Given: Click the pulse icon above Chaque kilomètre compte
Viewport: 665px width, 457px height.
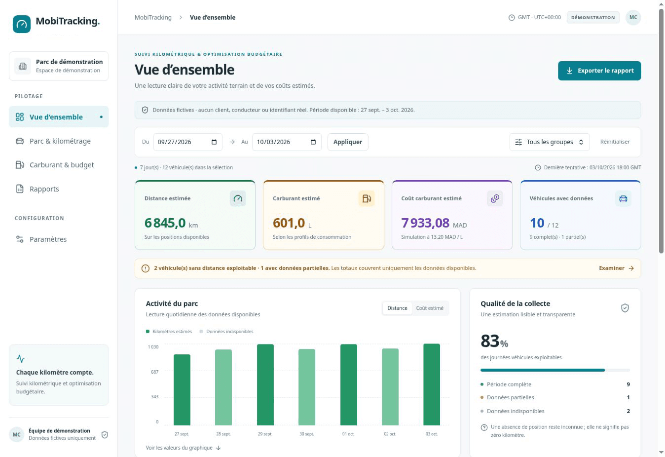Looking at the screenshot, I should coord(20,359).
